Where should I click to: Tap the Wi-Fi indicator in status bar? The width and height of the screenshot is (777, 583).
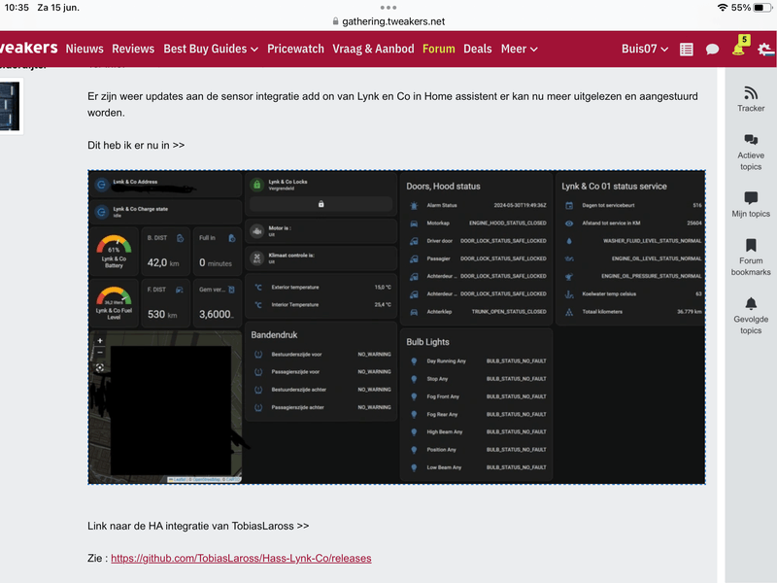(723, 8)
